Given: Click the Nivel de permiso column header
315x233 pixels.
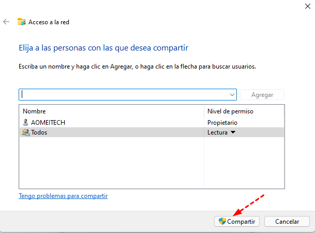Looking at the screenshot, I should (230, 111).
